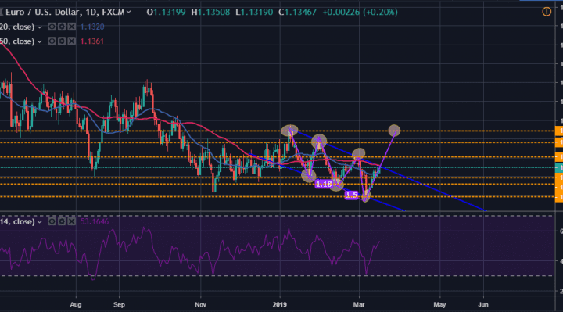563x312 pixels.
Task: Expand the Euro / U.S. Dollar symbol dropdown
Action: 128,13
